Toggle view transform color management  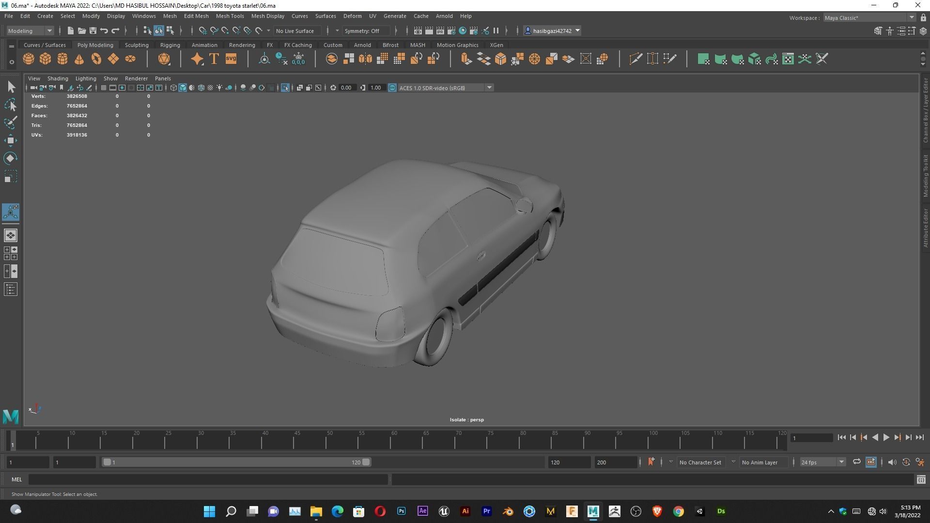(x=392, y=88)
